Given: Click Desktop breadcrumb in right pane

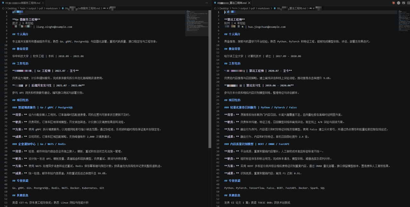Looking at the screenshot, I should coord(224,8).
